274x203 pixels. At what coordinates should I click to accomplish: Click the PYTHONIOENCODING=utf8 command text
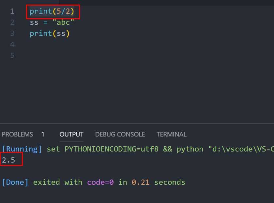[x=111, y=149]
